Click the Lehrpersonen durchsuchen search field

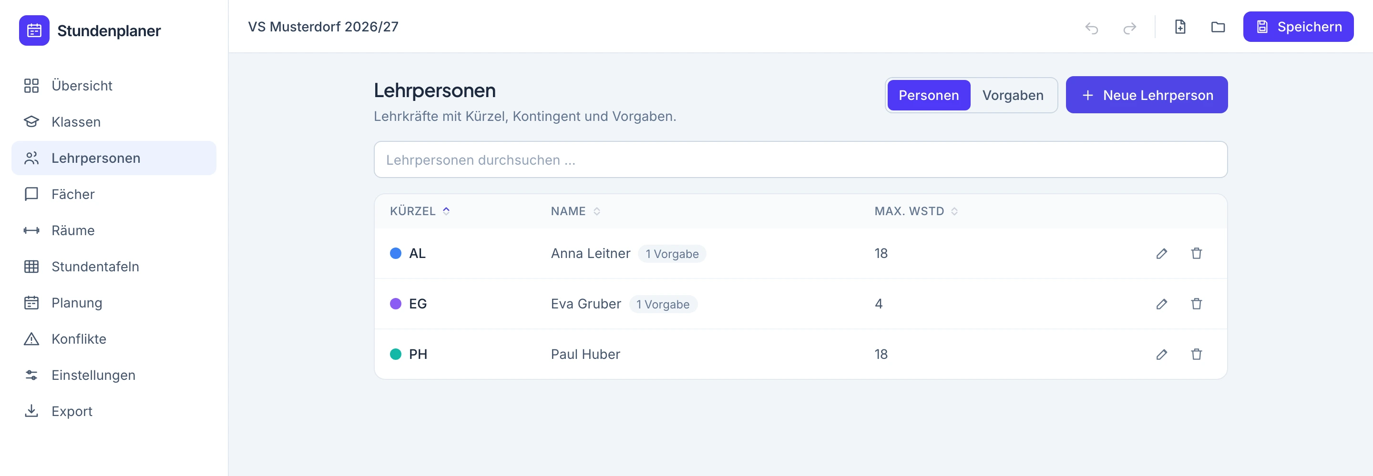[800, 160]
